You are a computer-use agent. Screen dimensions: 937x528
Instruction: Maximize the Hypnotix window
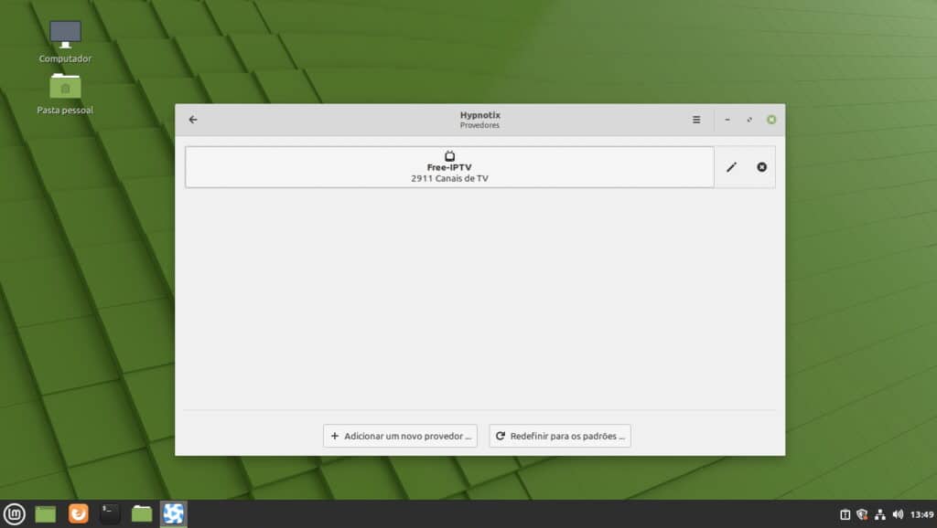pos(749,120)
